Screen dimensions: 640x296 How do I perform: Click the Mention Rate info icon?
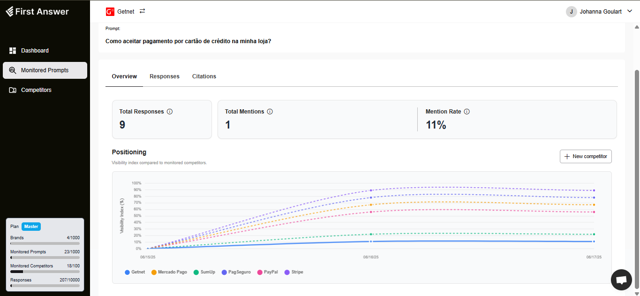point(467,112)
